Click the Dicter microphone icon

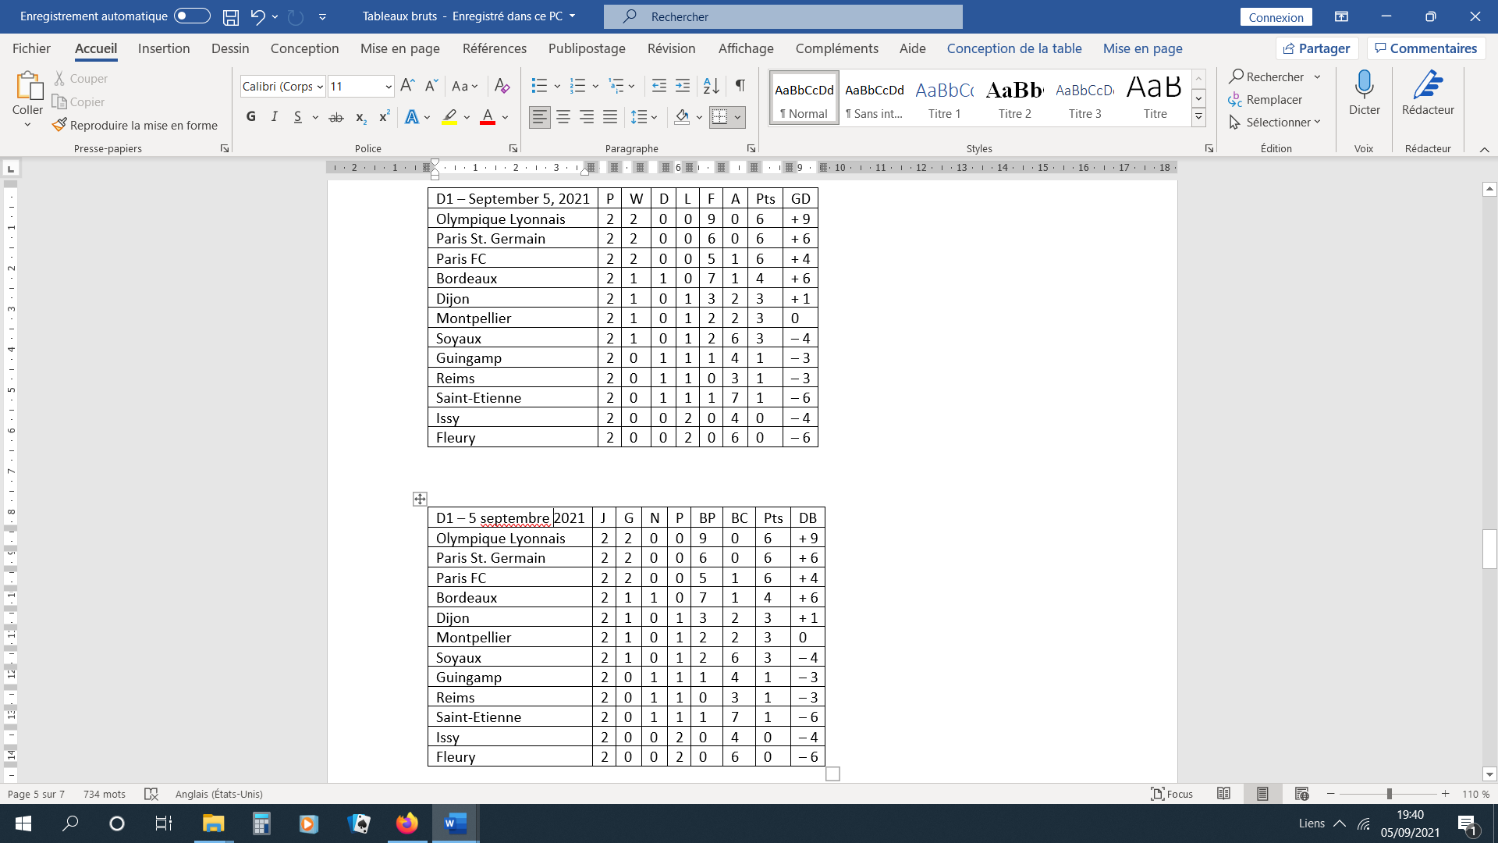click(1364, 84)
